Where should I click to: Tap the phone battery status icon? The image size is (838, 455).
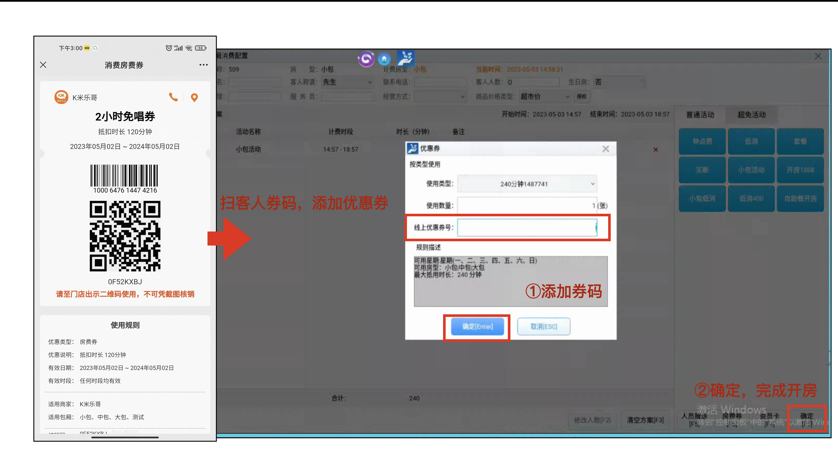point(200,48)
